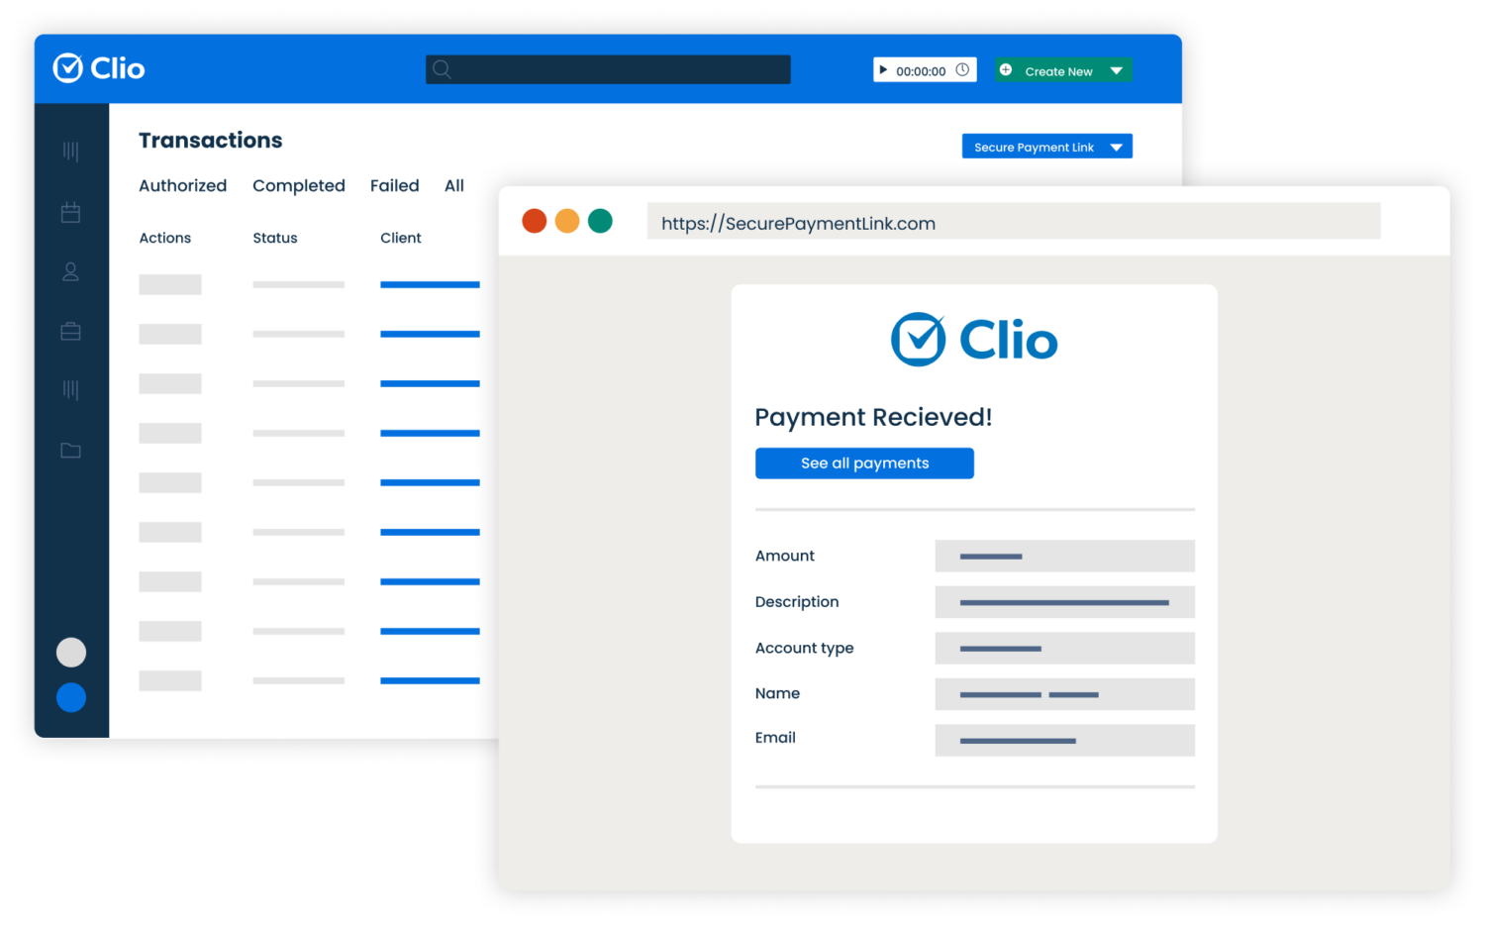Click the search magnifying glass icon
1485x925 pixels.
(442, 69)
